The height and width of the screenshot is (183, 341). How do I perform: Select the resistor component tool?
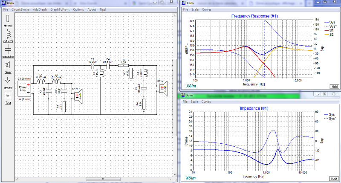[8, 21]
